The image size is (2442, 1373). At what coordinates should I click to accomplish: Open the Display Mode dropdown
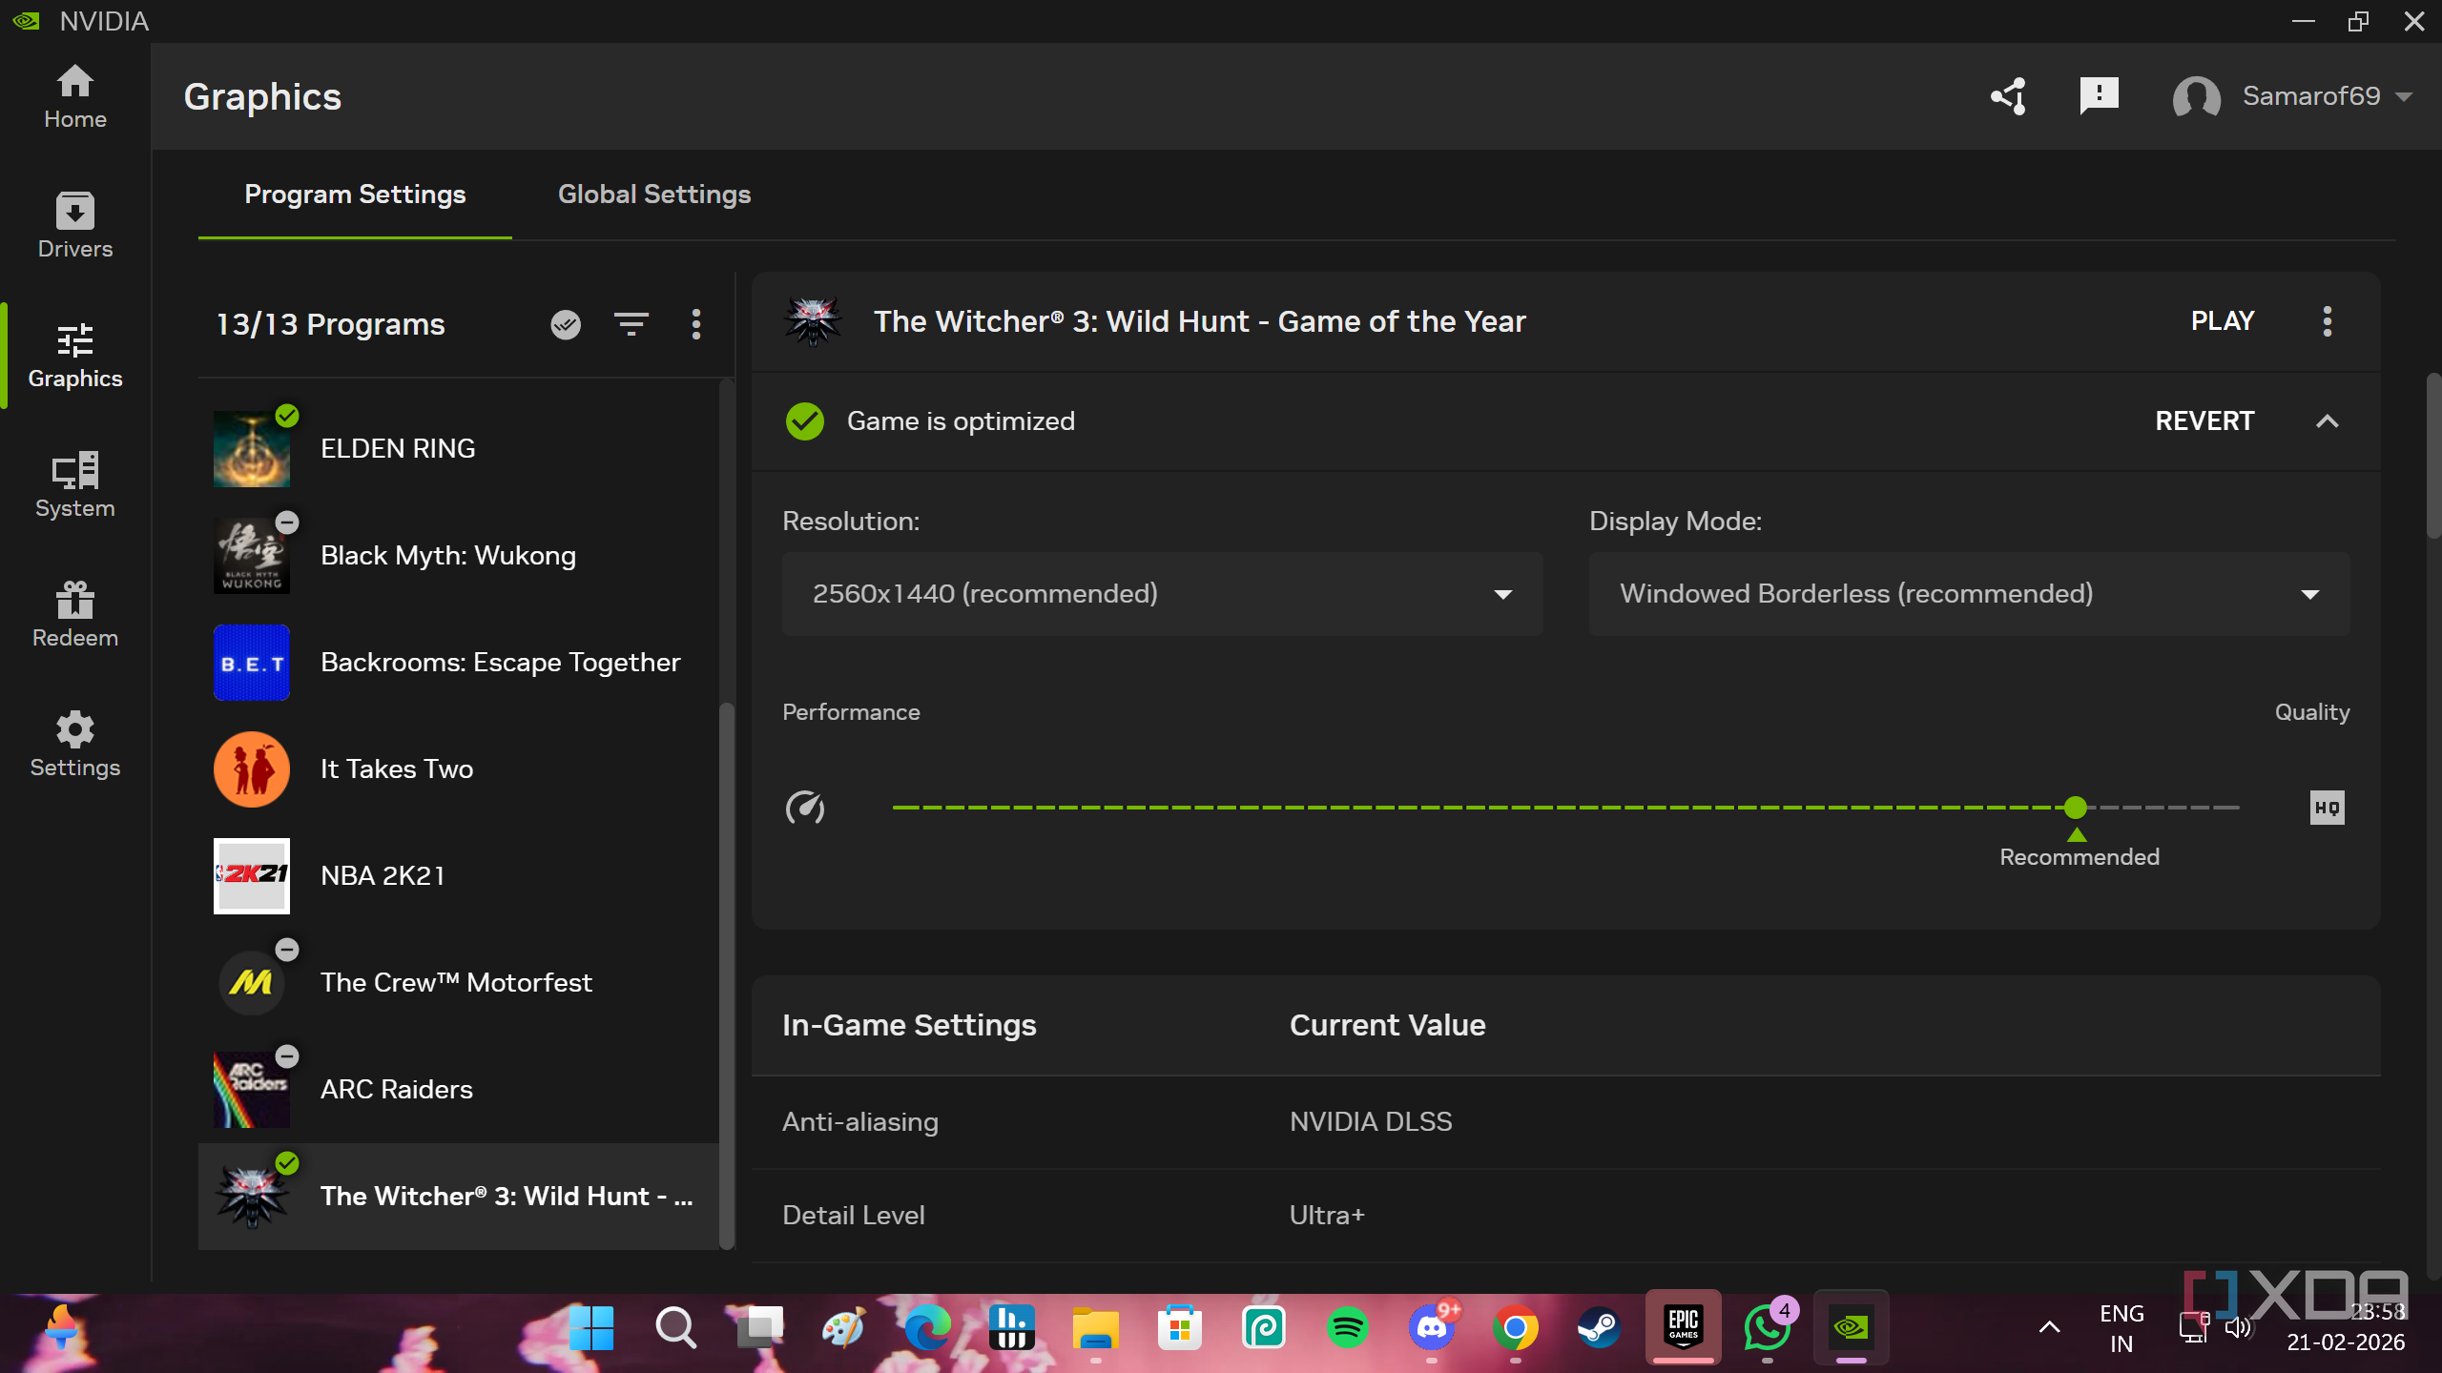(1969, 594)
